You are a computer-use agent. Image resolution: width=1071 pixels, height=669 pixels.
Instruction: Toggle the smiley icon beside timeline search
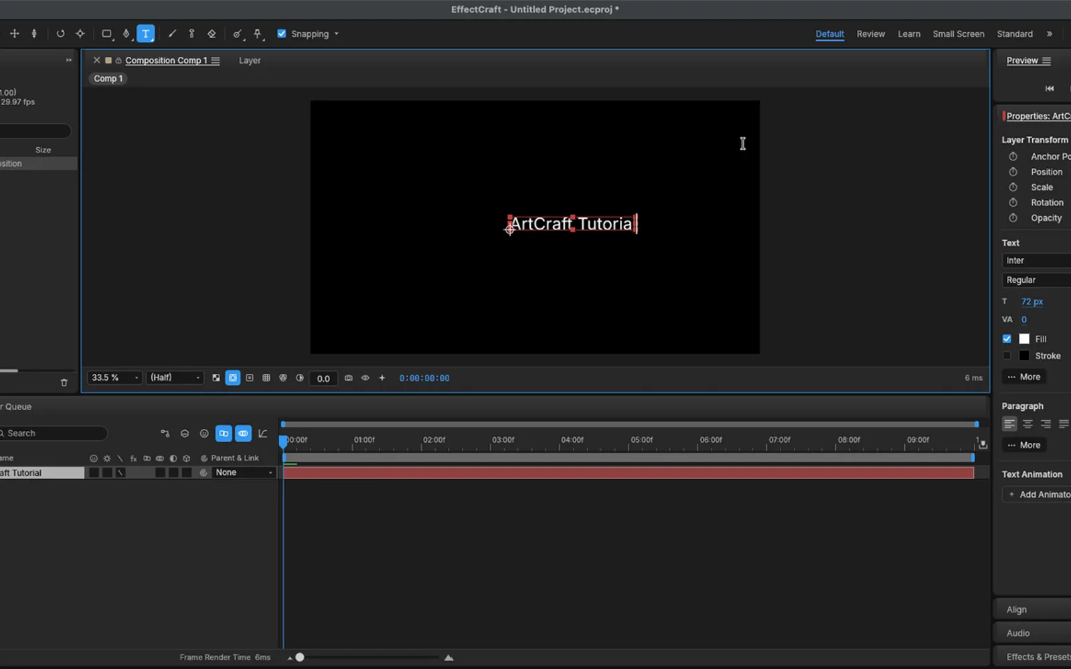(x=204, y=434)
